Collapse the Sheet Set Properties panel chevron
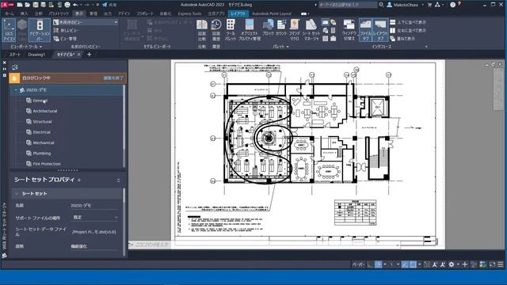Screen dimensions: 507x285 coord(118,180)
